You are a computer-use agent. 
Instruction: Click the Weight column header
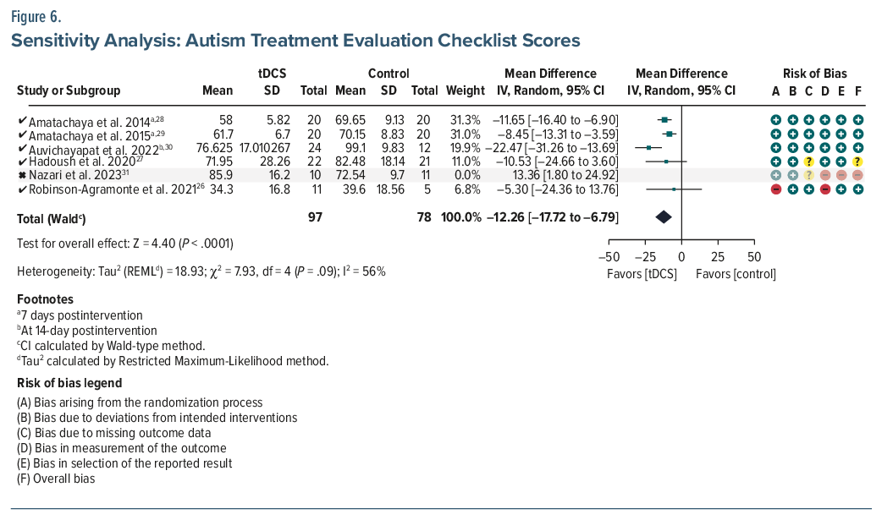(x=466, y=90)
